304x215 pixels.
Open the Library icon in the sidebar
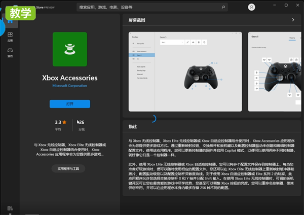[10, 208]
